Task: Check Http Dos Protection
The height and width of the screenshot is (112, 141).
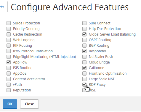Action: (x=84, y=29)
